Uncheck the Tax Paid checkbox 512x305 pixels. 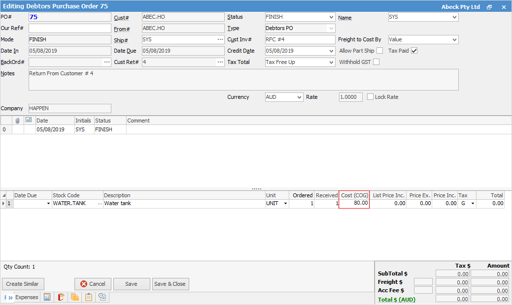click(414, 51)
